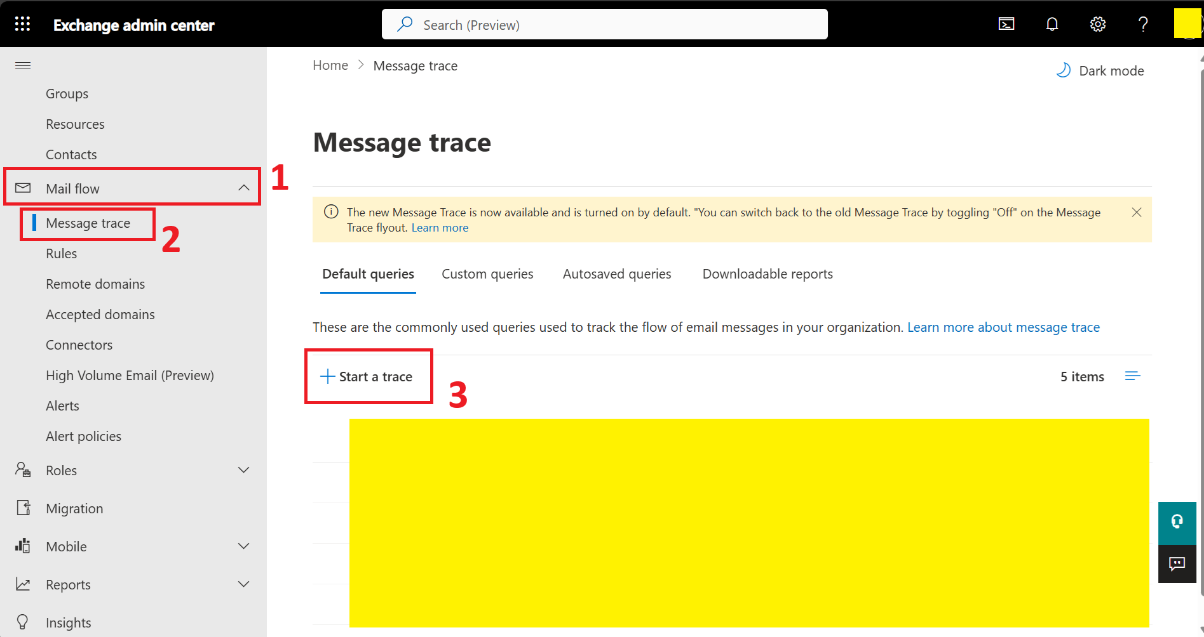The image size is (1204, 637).
Task: Click the help question mark icon
Action: 1143,24
